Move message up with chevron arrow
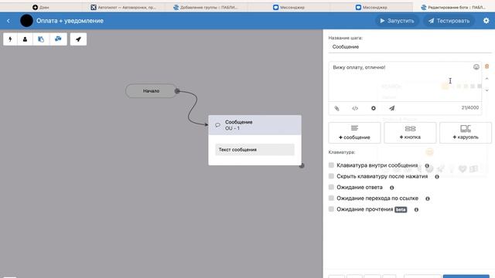This screenshot has height=278, width=495. (x=486, y=79)
